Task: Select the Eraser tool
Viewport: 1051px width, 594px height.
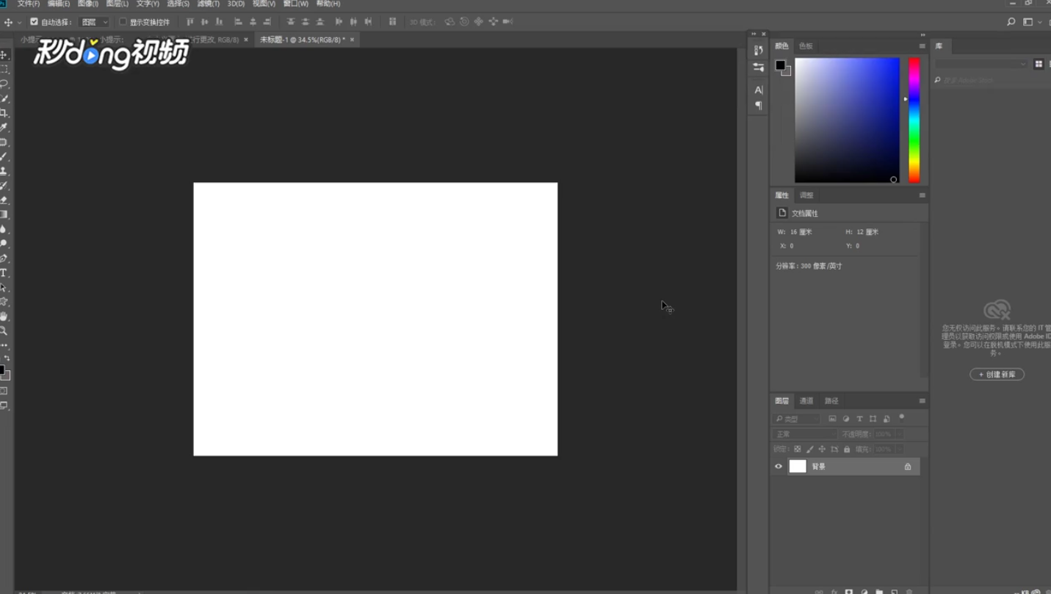Action: (4, 200)
